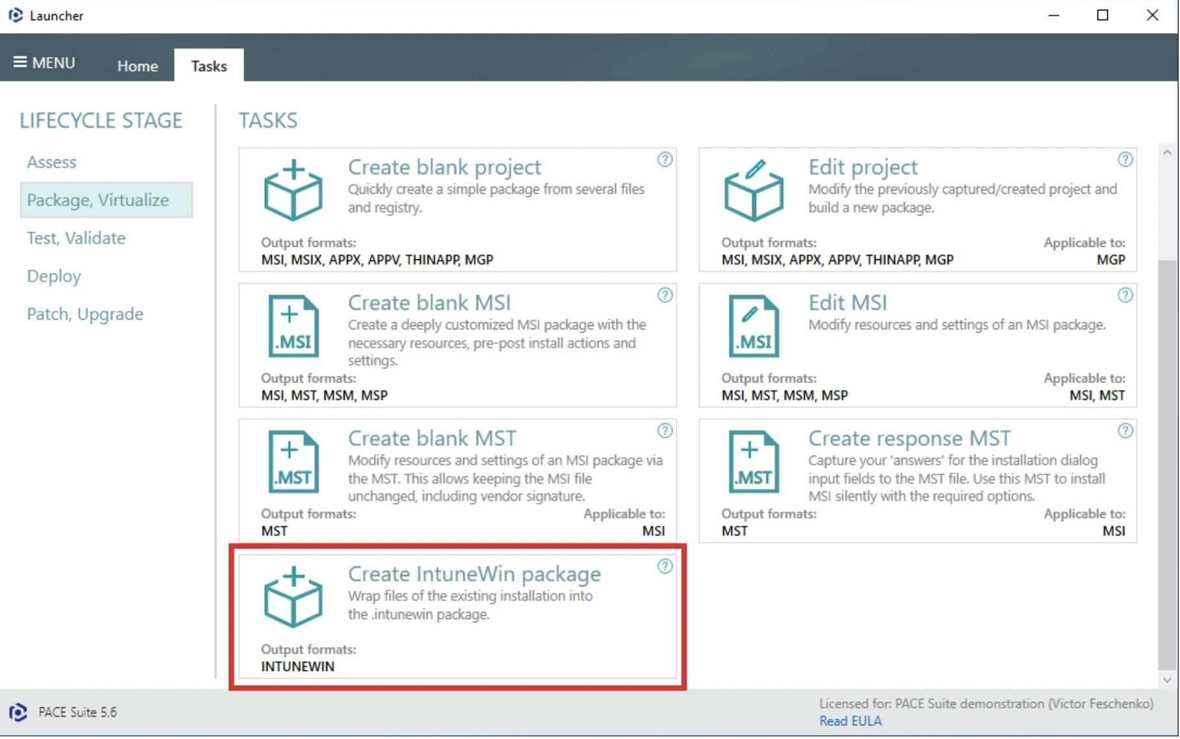Click the Create blank MST file icon

(x=293, y=462)
